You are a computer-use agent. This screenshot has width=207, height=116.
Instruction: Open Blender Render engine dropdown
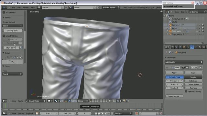[111, 7]
